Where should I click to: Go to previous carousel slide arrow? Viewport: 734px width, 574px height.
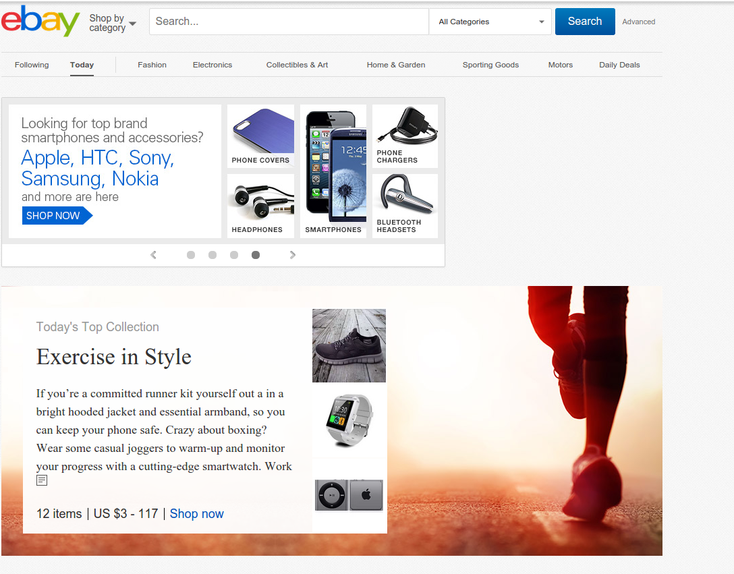click(x=153, y=255)
